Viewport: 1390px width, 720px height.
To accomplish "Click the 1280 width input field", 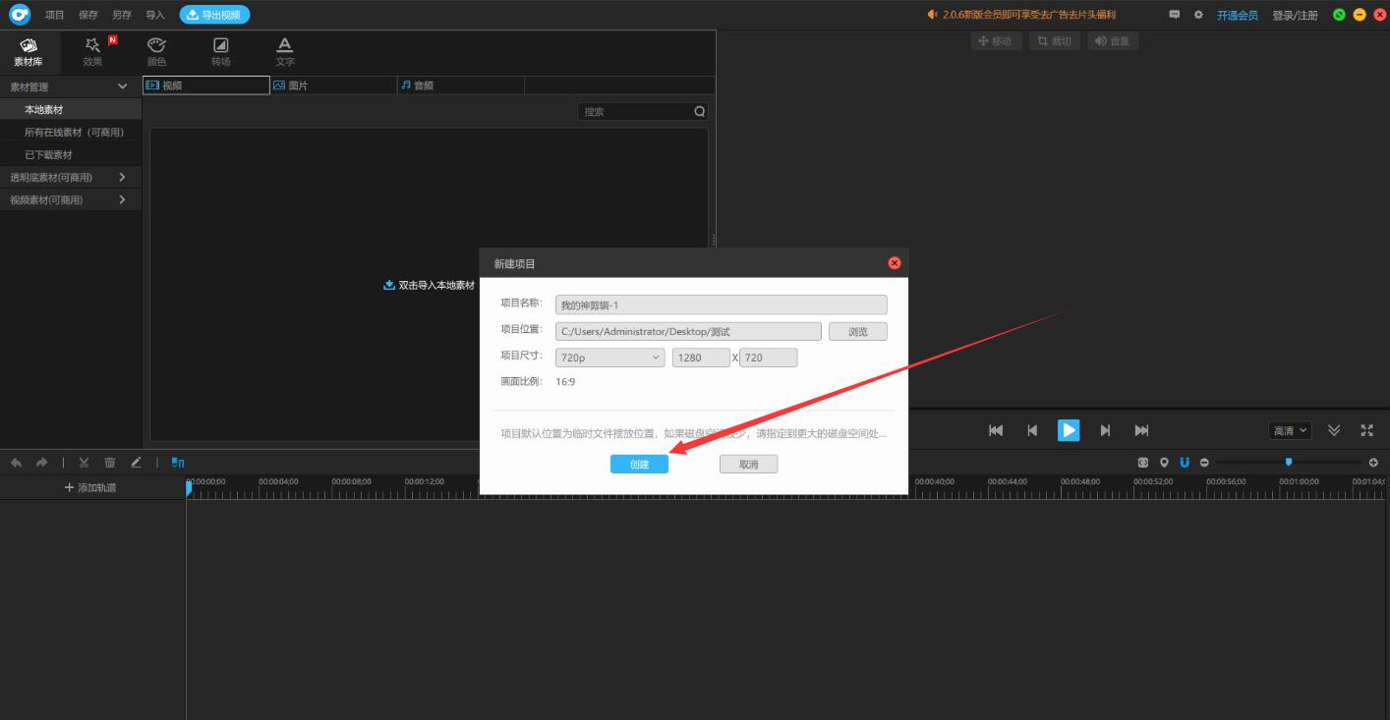I will [701, 358].
